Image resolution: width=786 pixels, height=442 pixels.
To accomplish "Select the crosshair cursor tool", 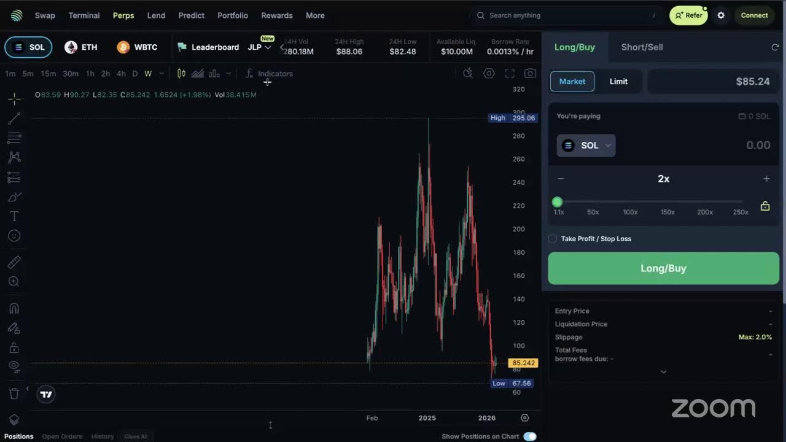I will 14,98.
